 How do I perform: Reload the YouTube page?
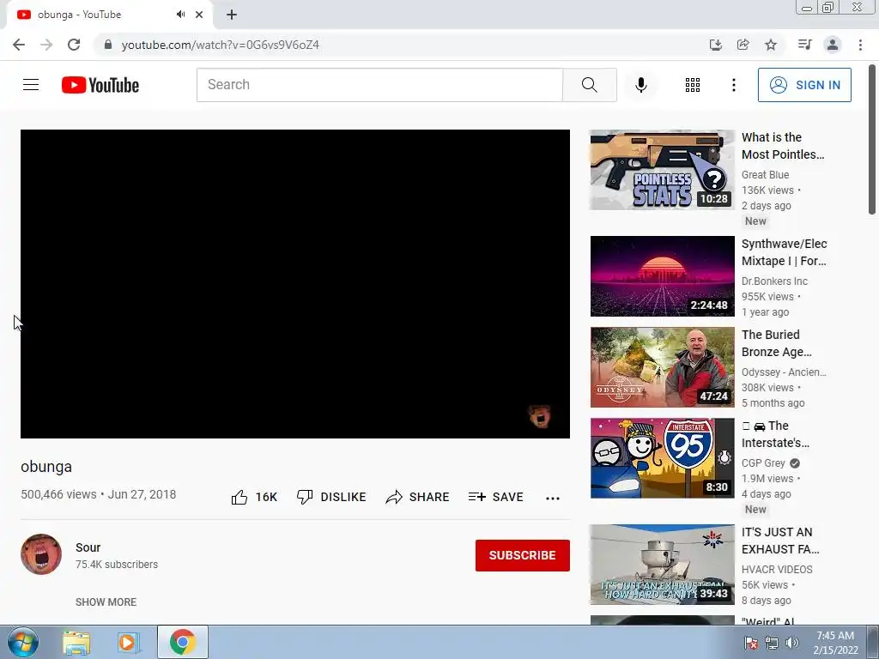click(74, 45)
